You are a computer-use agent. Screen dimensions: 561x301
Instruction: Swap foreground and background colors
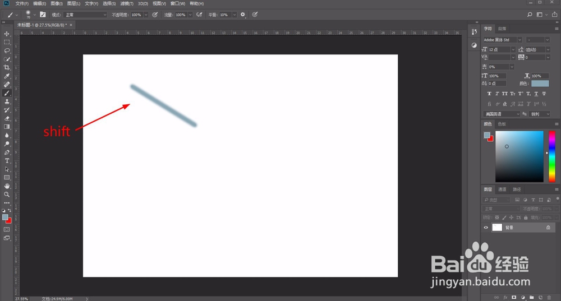10,211
